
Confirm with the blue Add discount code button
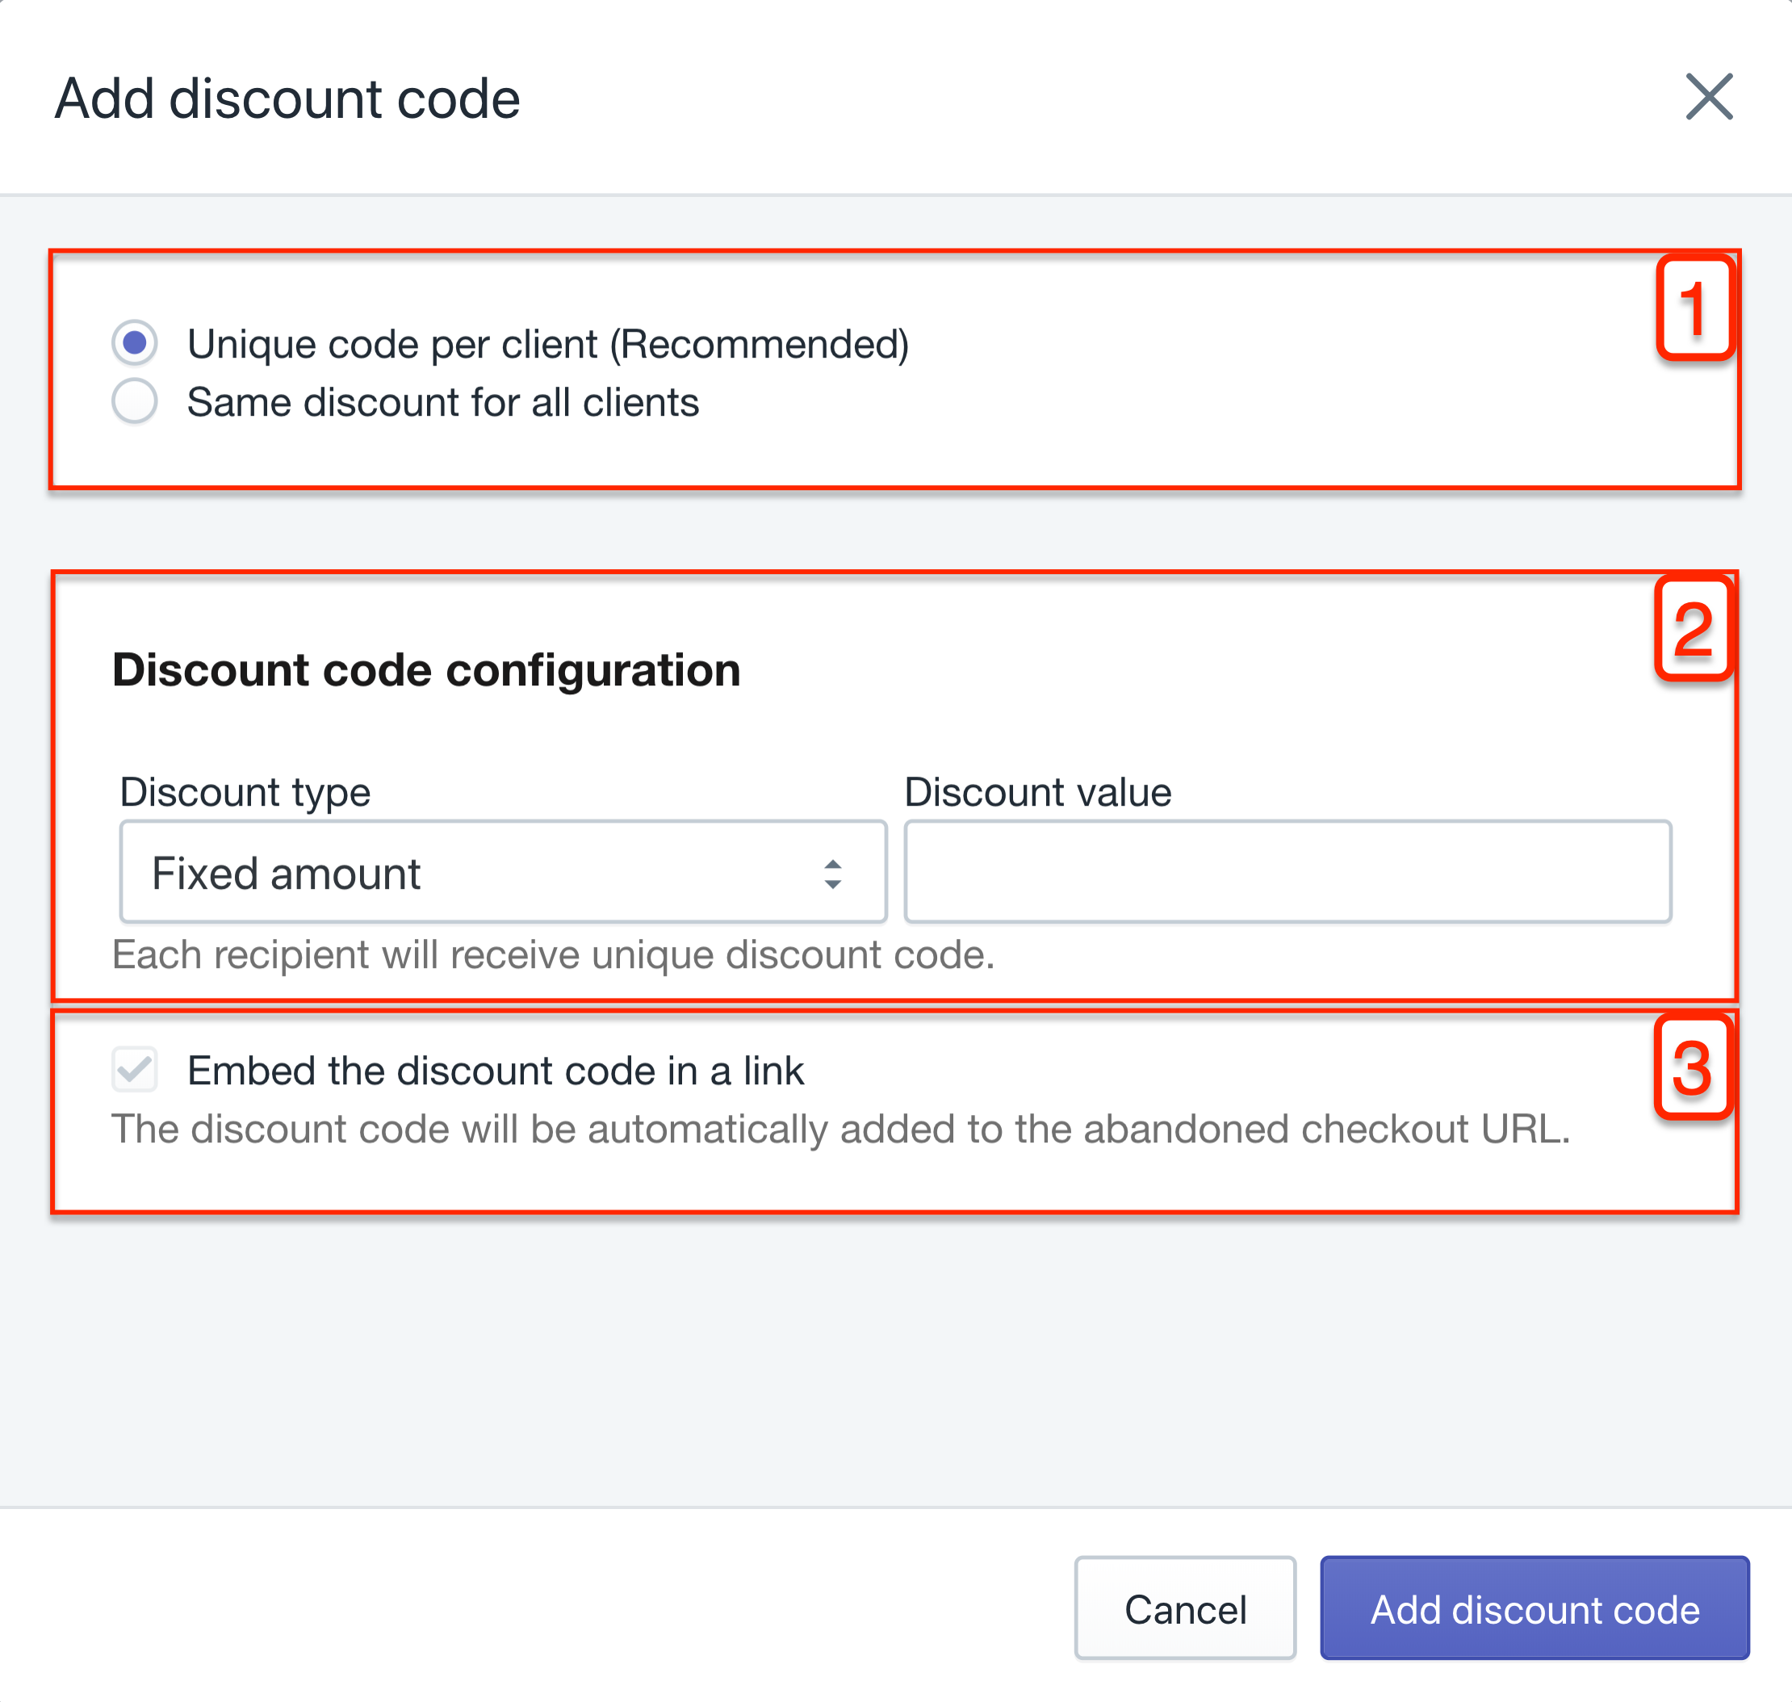1534,1608
